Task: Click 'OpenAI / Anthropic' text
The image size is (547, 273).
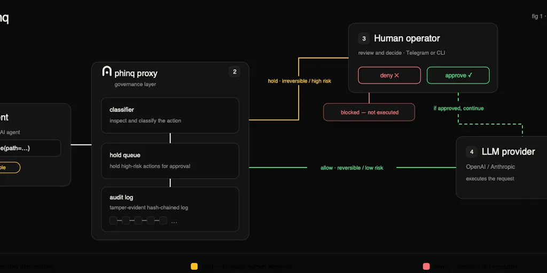Action: (490, 167)
